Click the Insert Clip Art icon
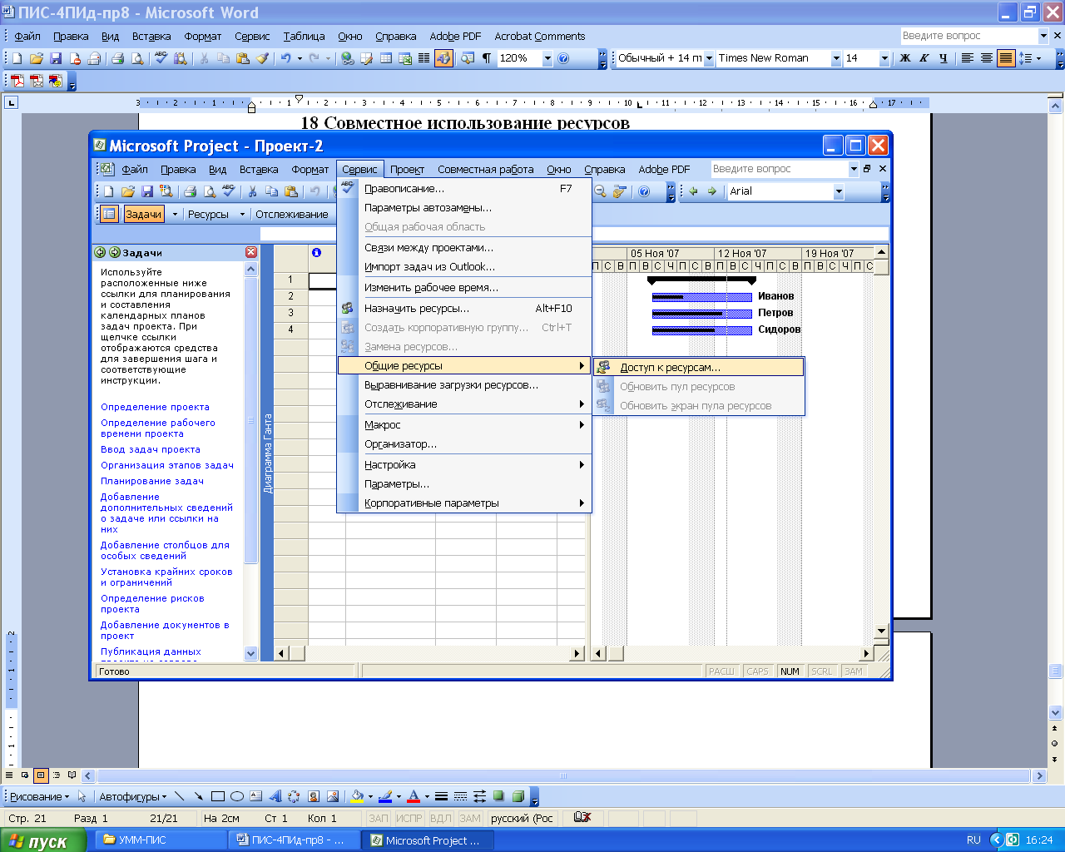1065x852 pixels. tap(314, 796)
